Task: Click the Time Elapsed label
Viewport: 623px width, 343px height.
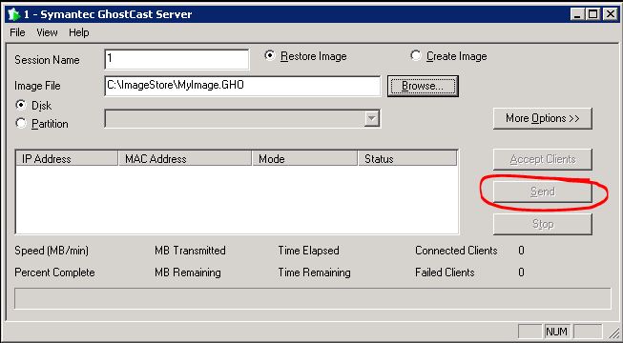Action: coord(309,251)
